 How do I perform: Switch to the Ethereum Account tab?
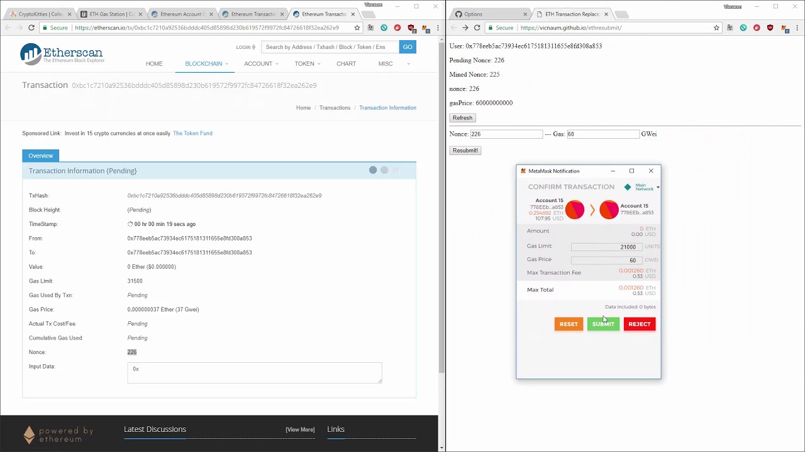coord(181,14)
